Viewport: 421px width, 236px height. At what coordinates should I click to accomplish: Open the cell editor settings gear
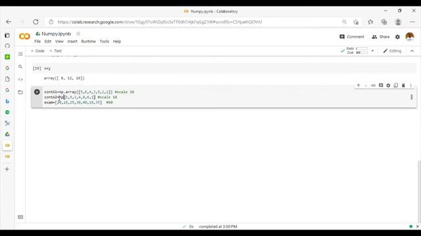(x=388, y=86)
